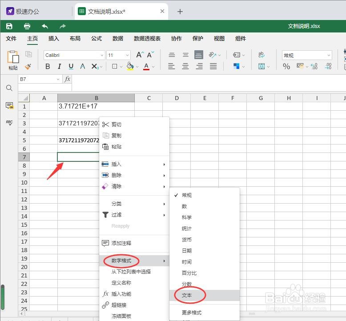Toggle Bold formatting
This screenshot has height=321, width=346.
pos(48,66)
